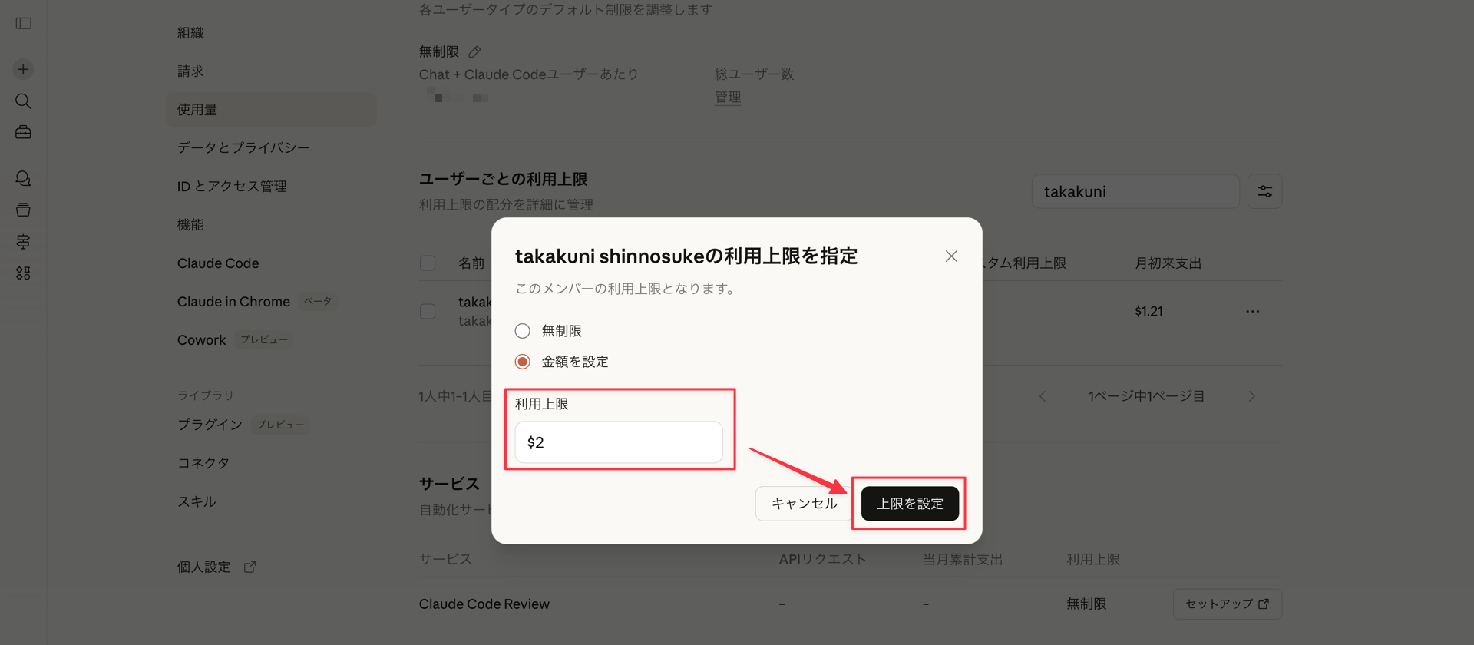Click the pencil edit icon beside 無制限
The image size is (1474, 645).
[x=474, y=51]
